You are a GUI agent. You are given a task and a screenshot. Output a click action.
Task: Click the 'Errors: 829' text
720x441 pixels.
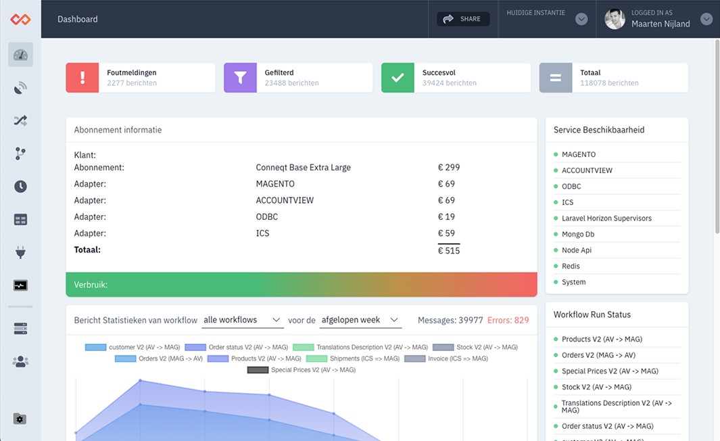(508, 320)
